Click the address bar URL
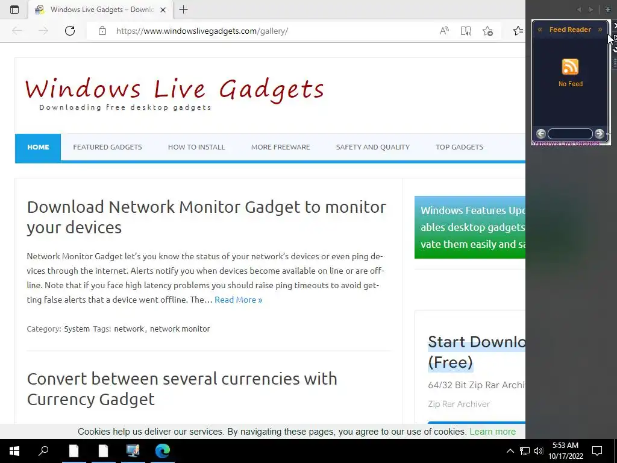 (x=202, y=31)
